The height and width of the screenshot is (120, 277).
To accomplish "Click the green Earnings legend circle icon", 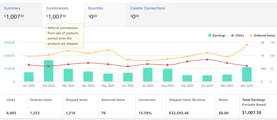I will tap(210, 35).
